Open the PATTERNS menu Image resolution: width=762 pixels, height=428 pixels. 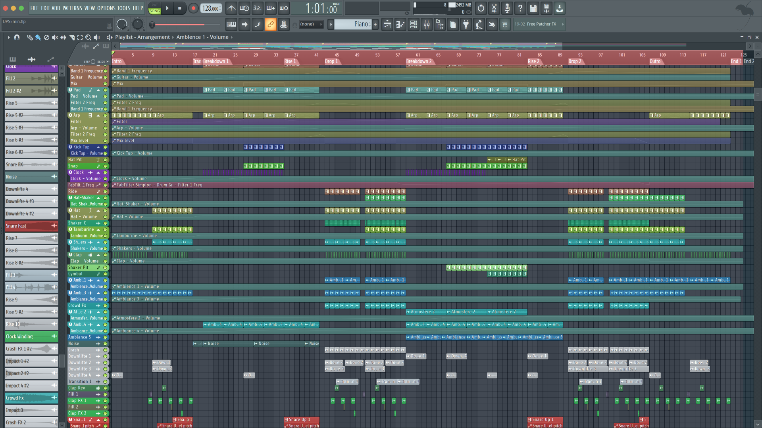tap(72, 8)
